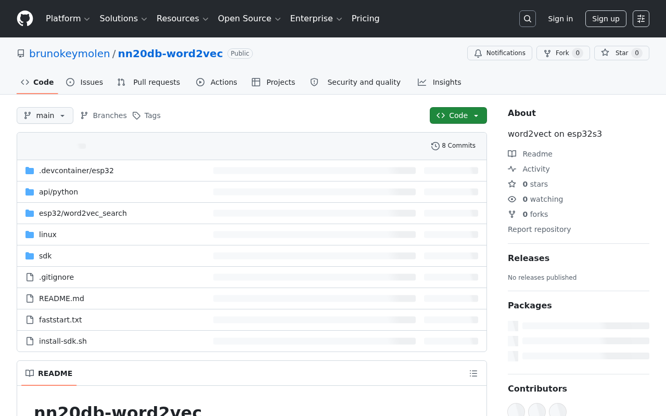This screenshot has width=666, height=416.
Task: Click the branch icon next to Branches
Action: (x=84, y=115)
